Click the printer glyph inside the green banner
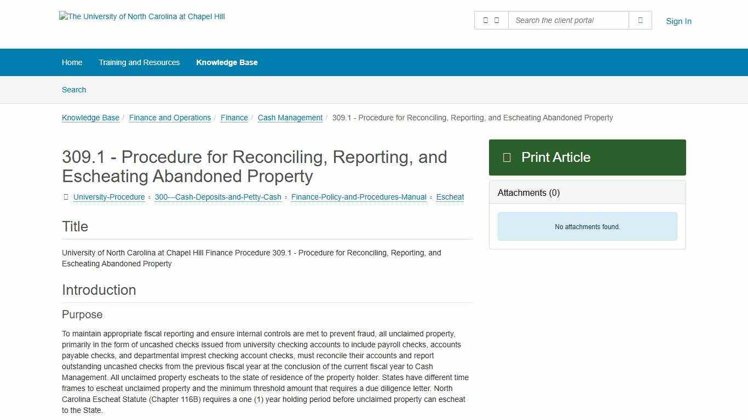Screen dimensions: 748x420 (508, 157)
